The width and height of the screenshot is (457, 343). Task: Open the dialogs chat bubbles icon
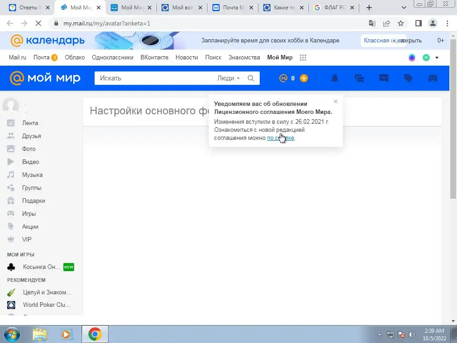point(359,78)
